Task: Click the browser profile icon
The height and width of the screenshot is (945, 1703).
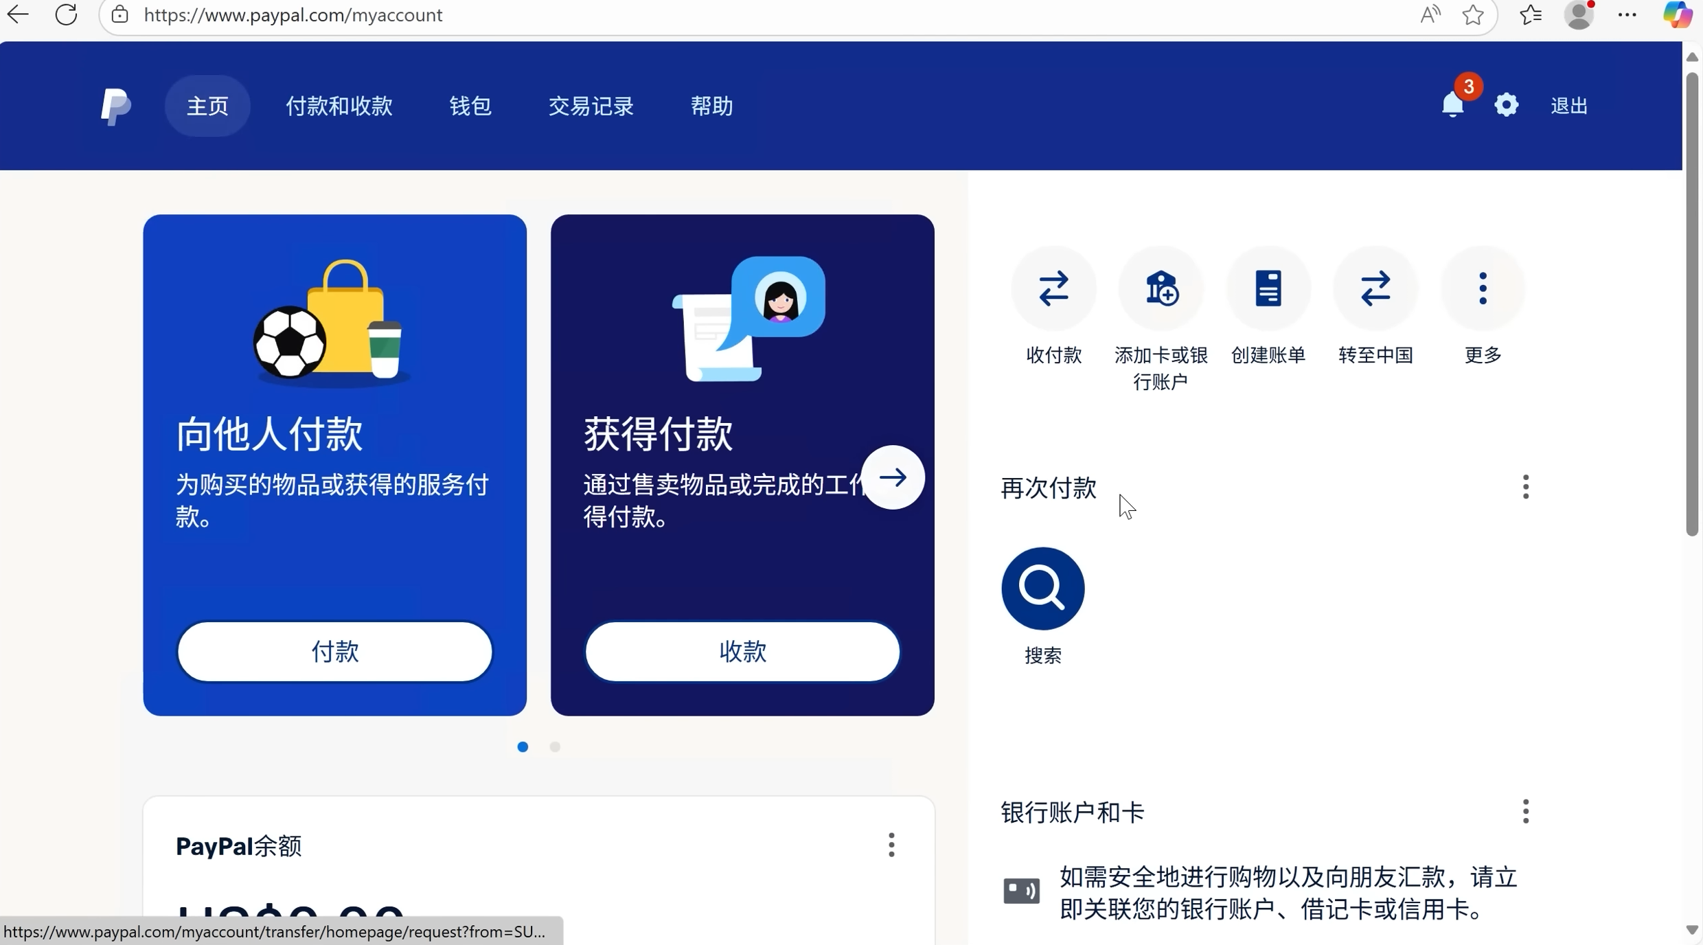Action: [x=1580, y=14]
